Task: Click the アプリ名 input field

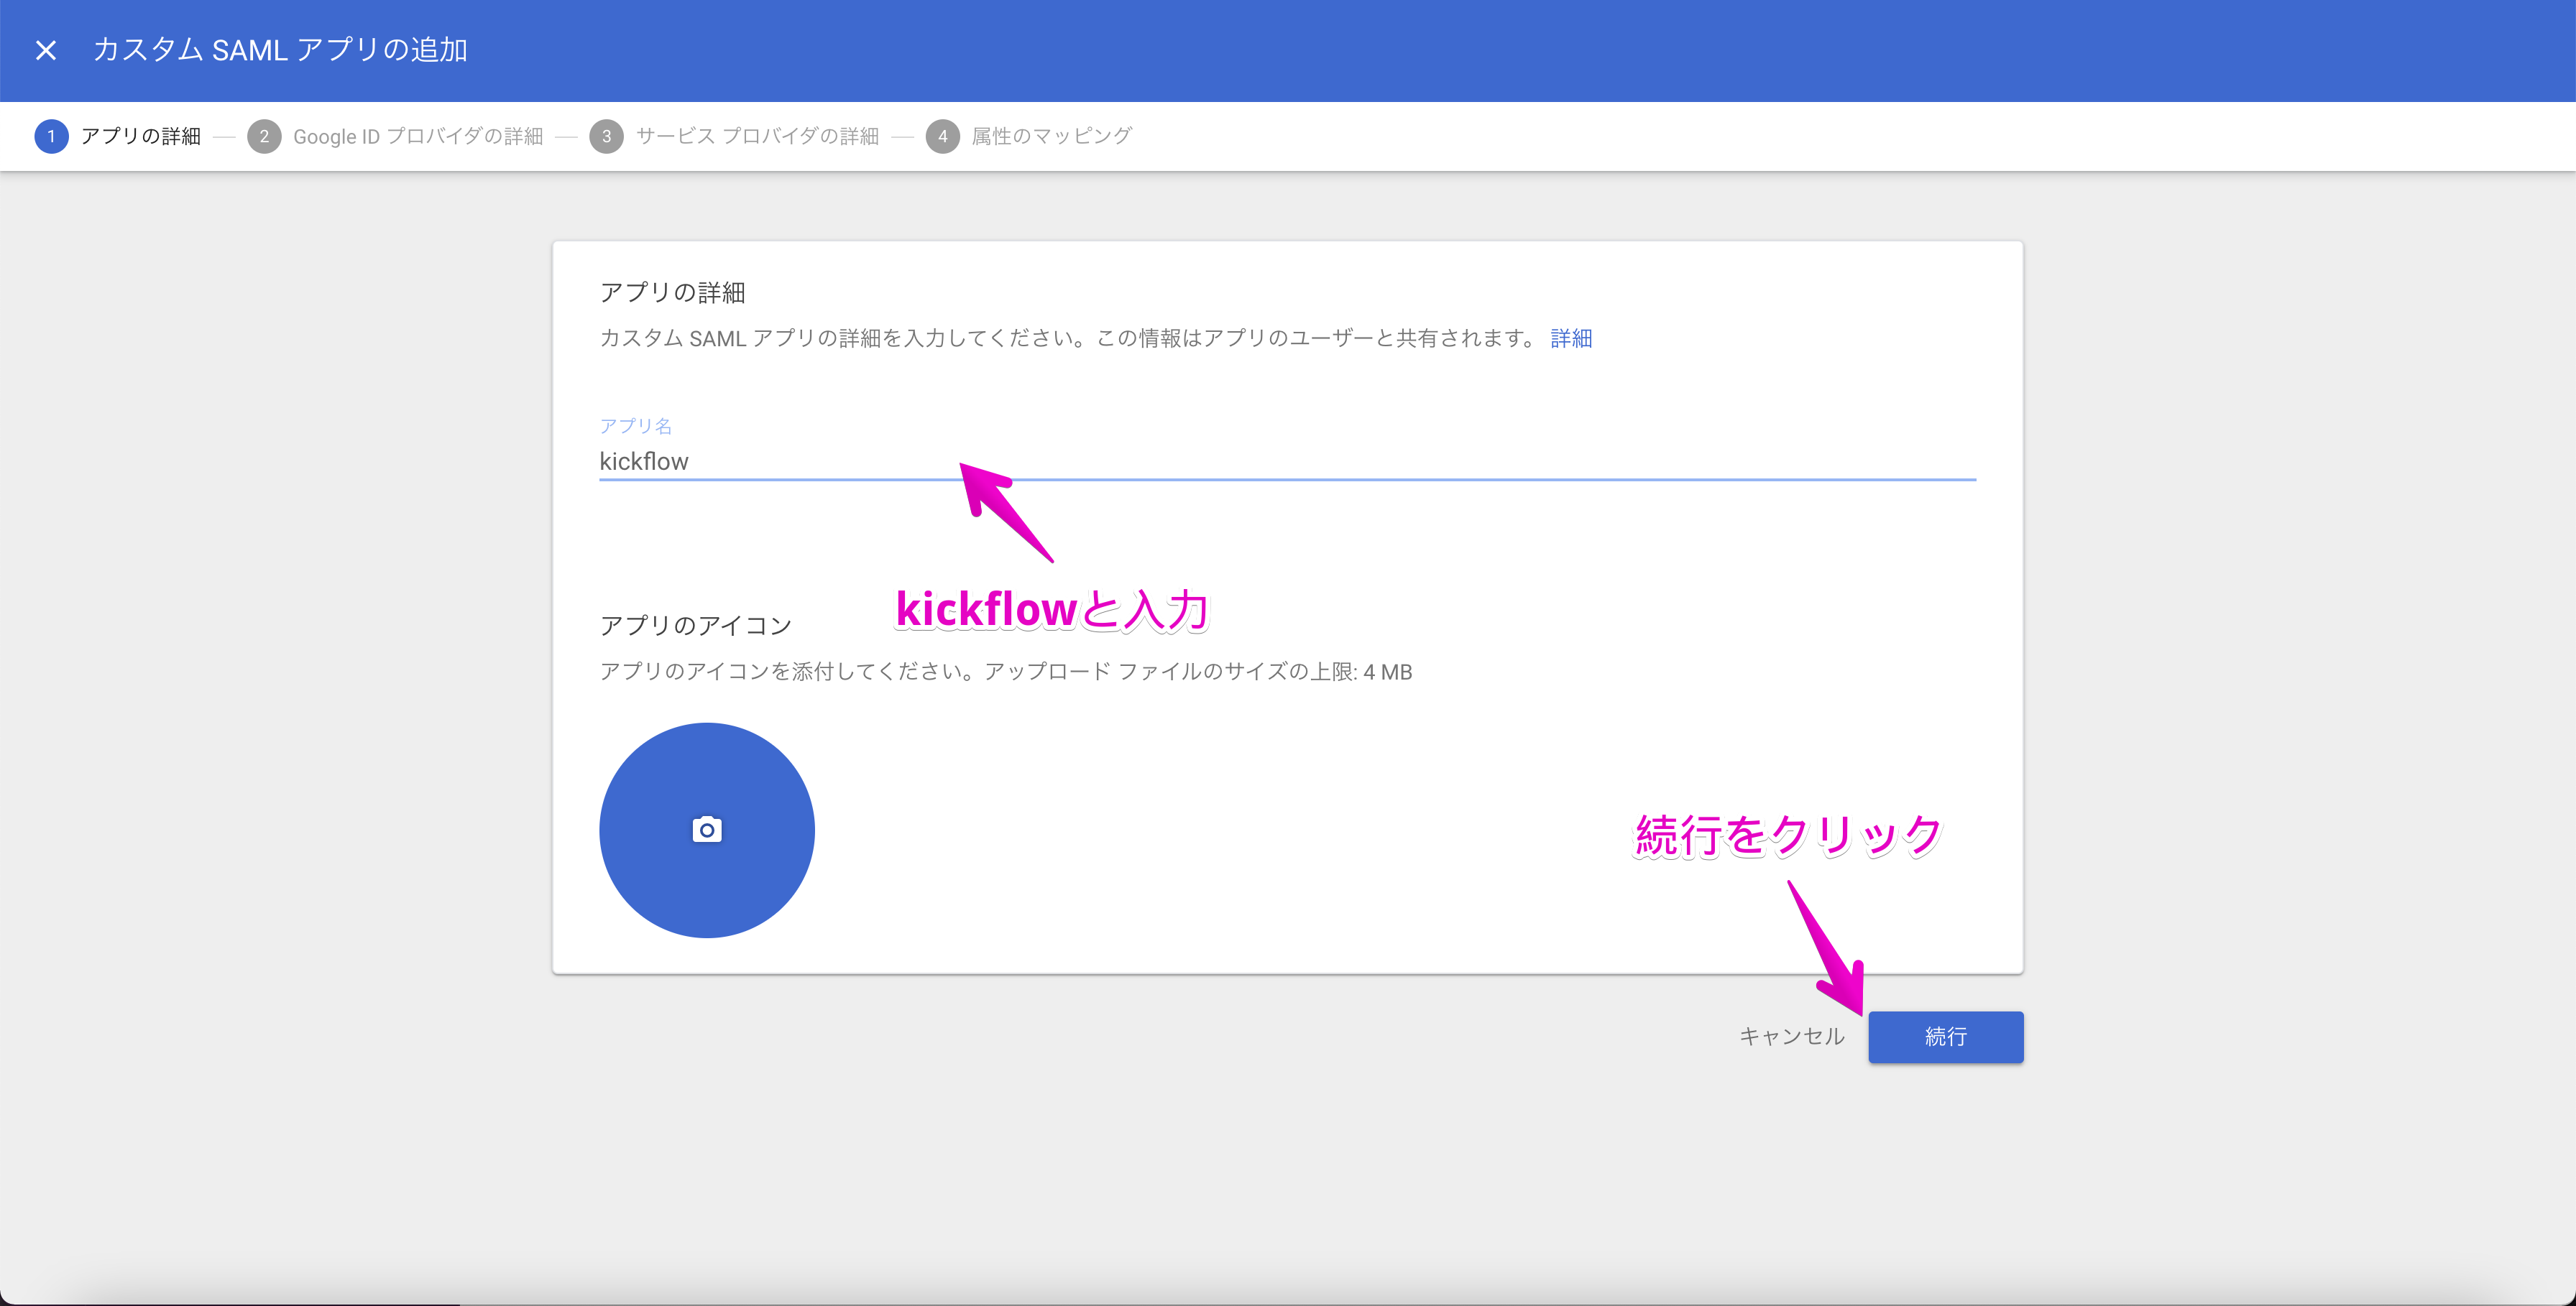Action: (1287, 462)
